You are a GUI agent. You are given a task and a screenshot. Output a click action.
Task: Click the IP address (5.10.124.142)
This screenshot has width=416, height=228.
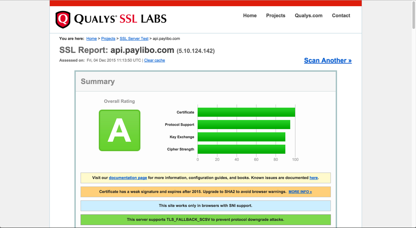pos(196,51)
